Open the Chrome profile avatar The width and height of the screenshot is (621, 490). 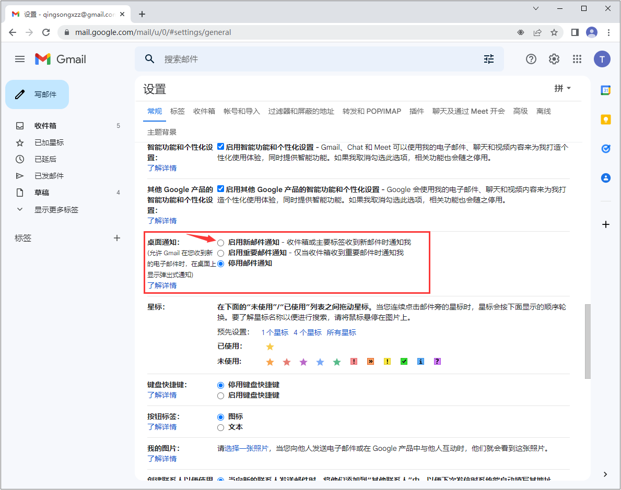coord(592,32)
